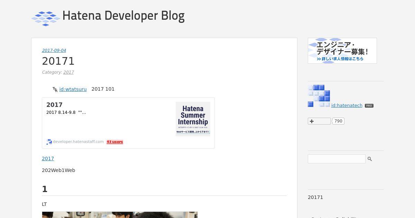
Task: Focus the sidebar search input field
Action: pyautogui.click(x=336, y=159)
